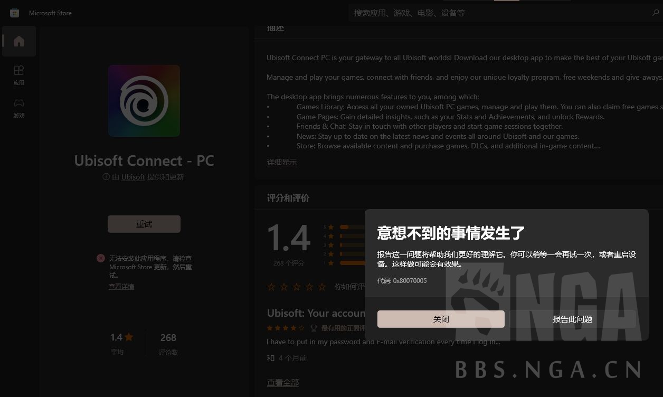The width and height of the screenshot is (663, 397).
Task: Close the error dialog with 关闭
Action: pos(441,319)
